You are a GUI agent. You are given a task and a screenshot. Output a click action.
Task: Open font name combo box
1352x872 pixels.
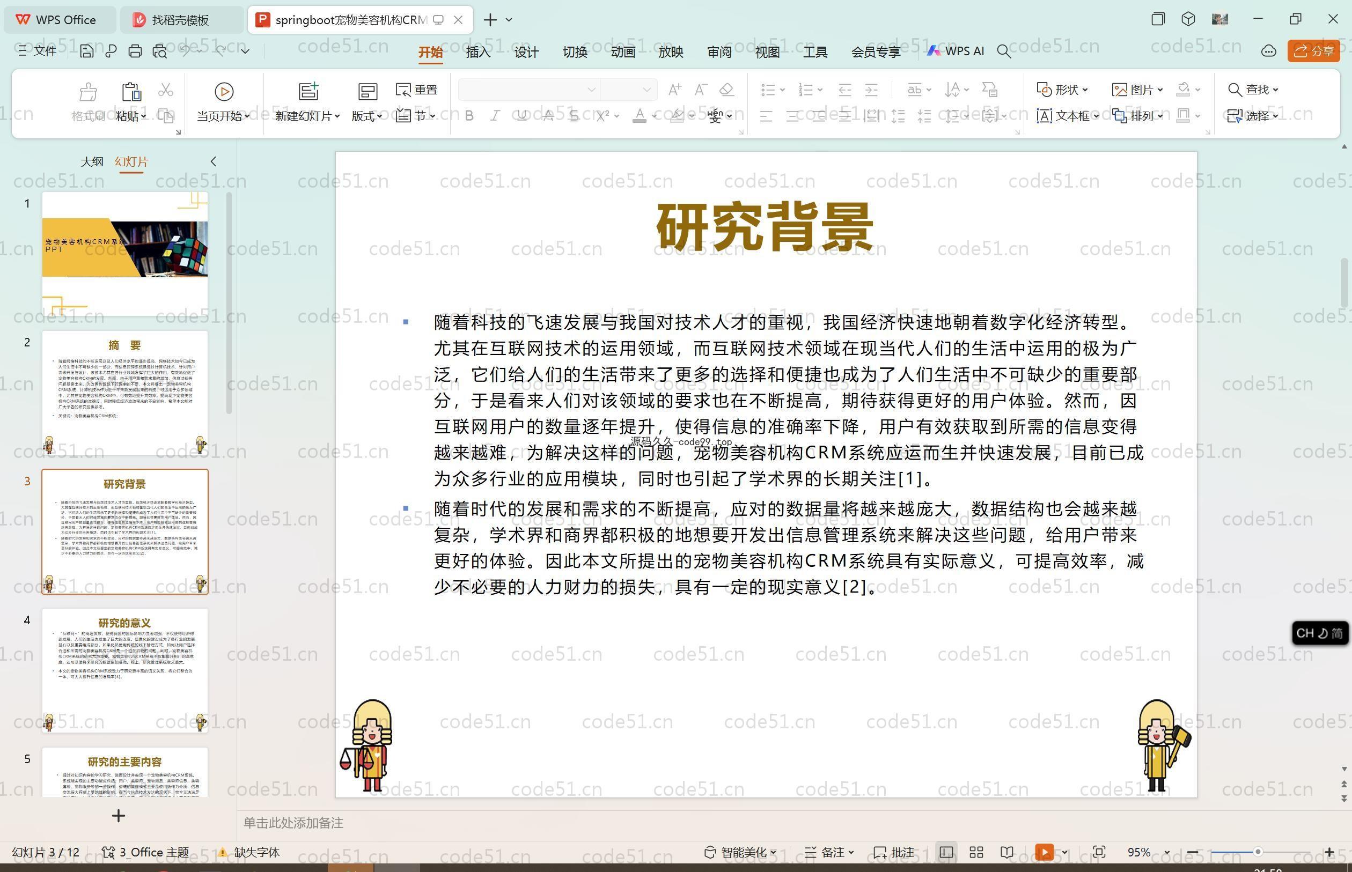pyautogui.click(x=528, y=90)
